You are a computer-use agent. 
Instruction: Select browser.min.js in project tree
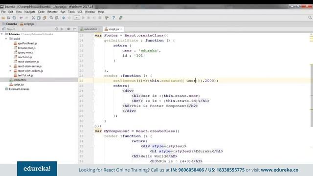25,48
